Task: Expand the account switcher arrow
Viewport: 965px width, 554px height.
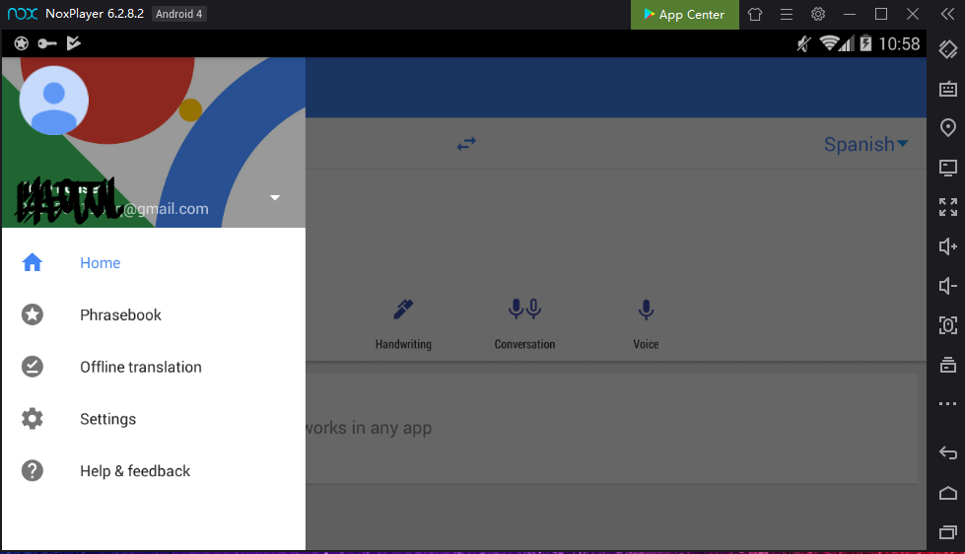Action: coord(275,198)
